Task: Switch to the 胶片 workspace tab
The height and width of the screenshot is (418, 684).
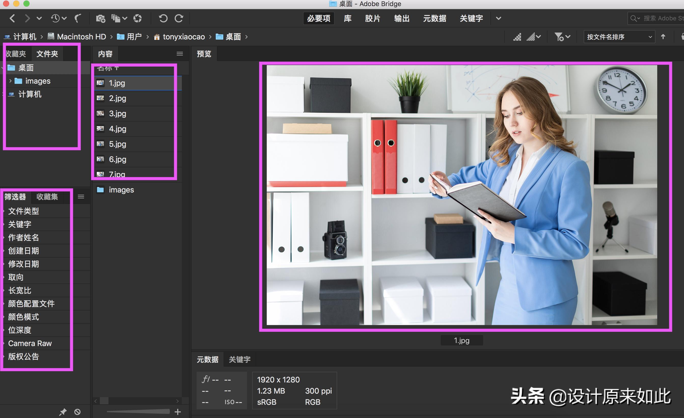Action: [372, 18]
